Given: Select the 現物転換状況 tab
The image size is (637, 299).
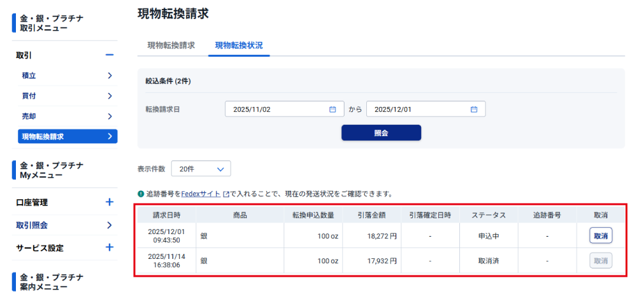Looking at the screenshot, I should 239,46.
